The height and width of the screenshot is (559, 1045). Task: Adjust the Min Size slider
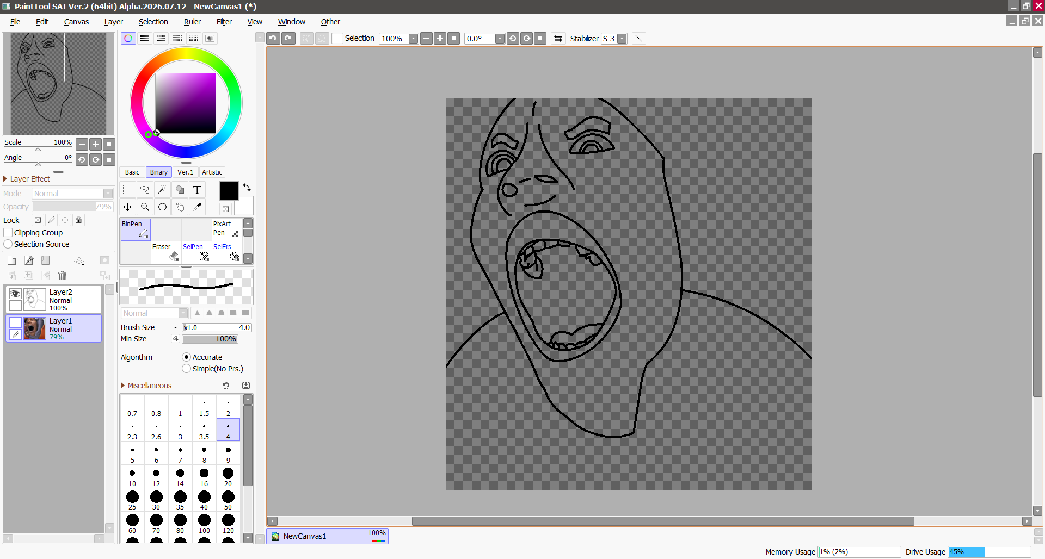tap(210, 339)
